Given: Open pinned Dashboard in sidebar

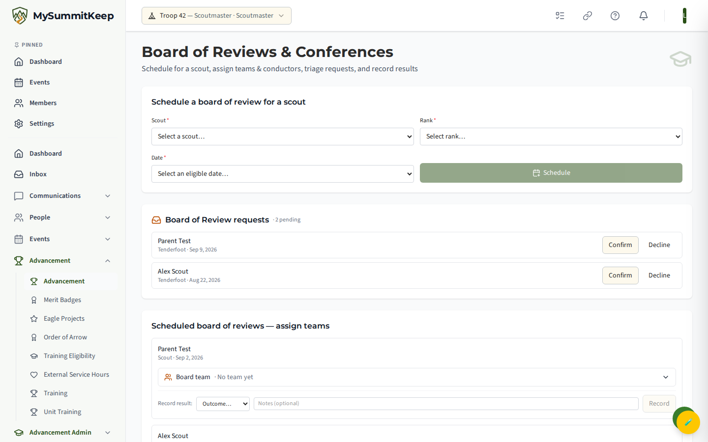Looking at the screenshot, I should tap(63, 62).
